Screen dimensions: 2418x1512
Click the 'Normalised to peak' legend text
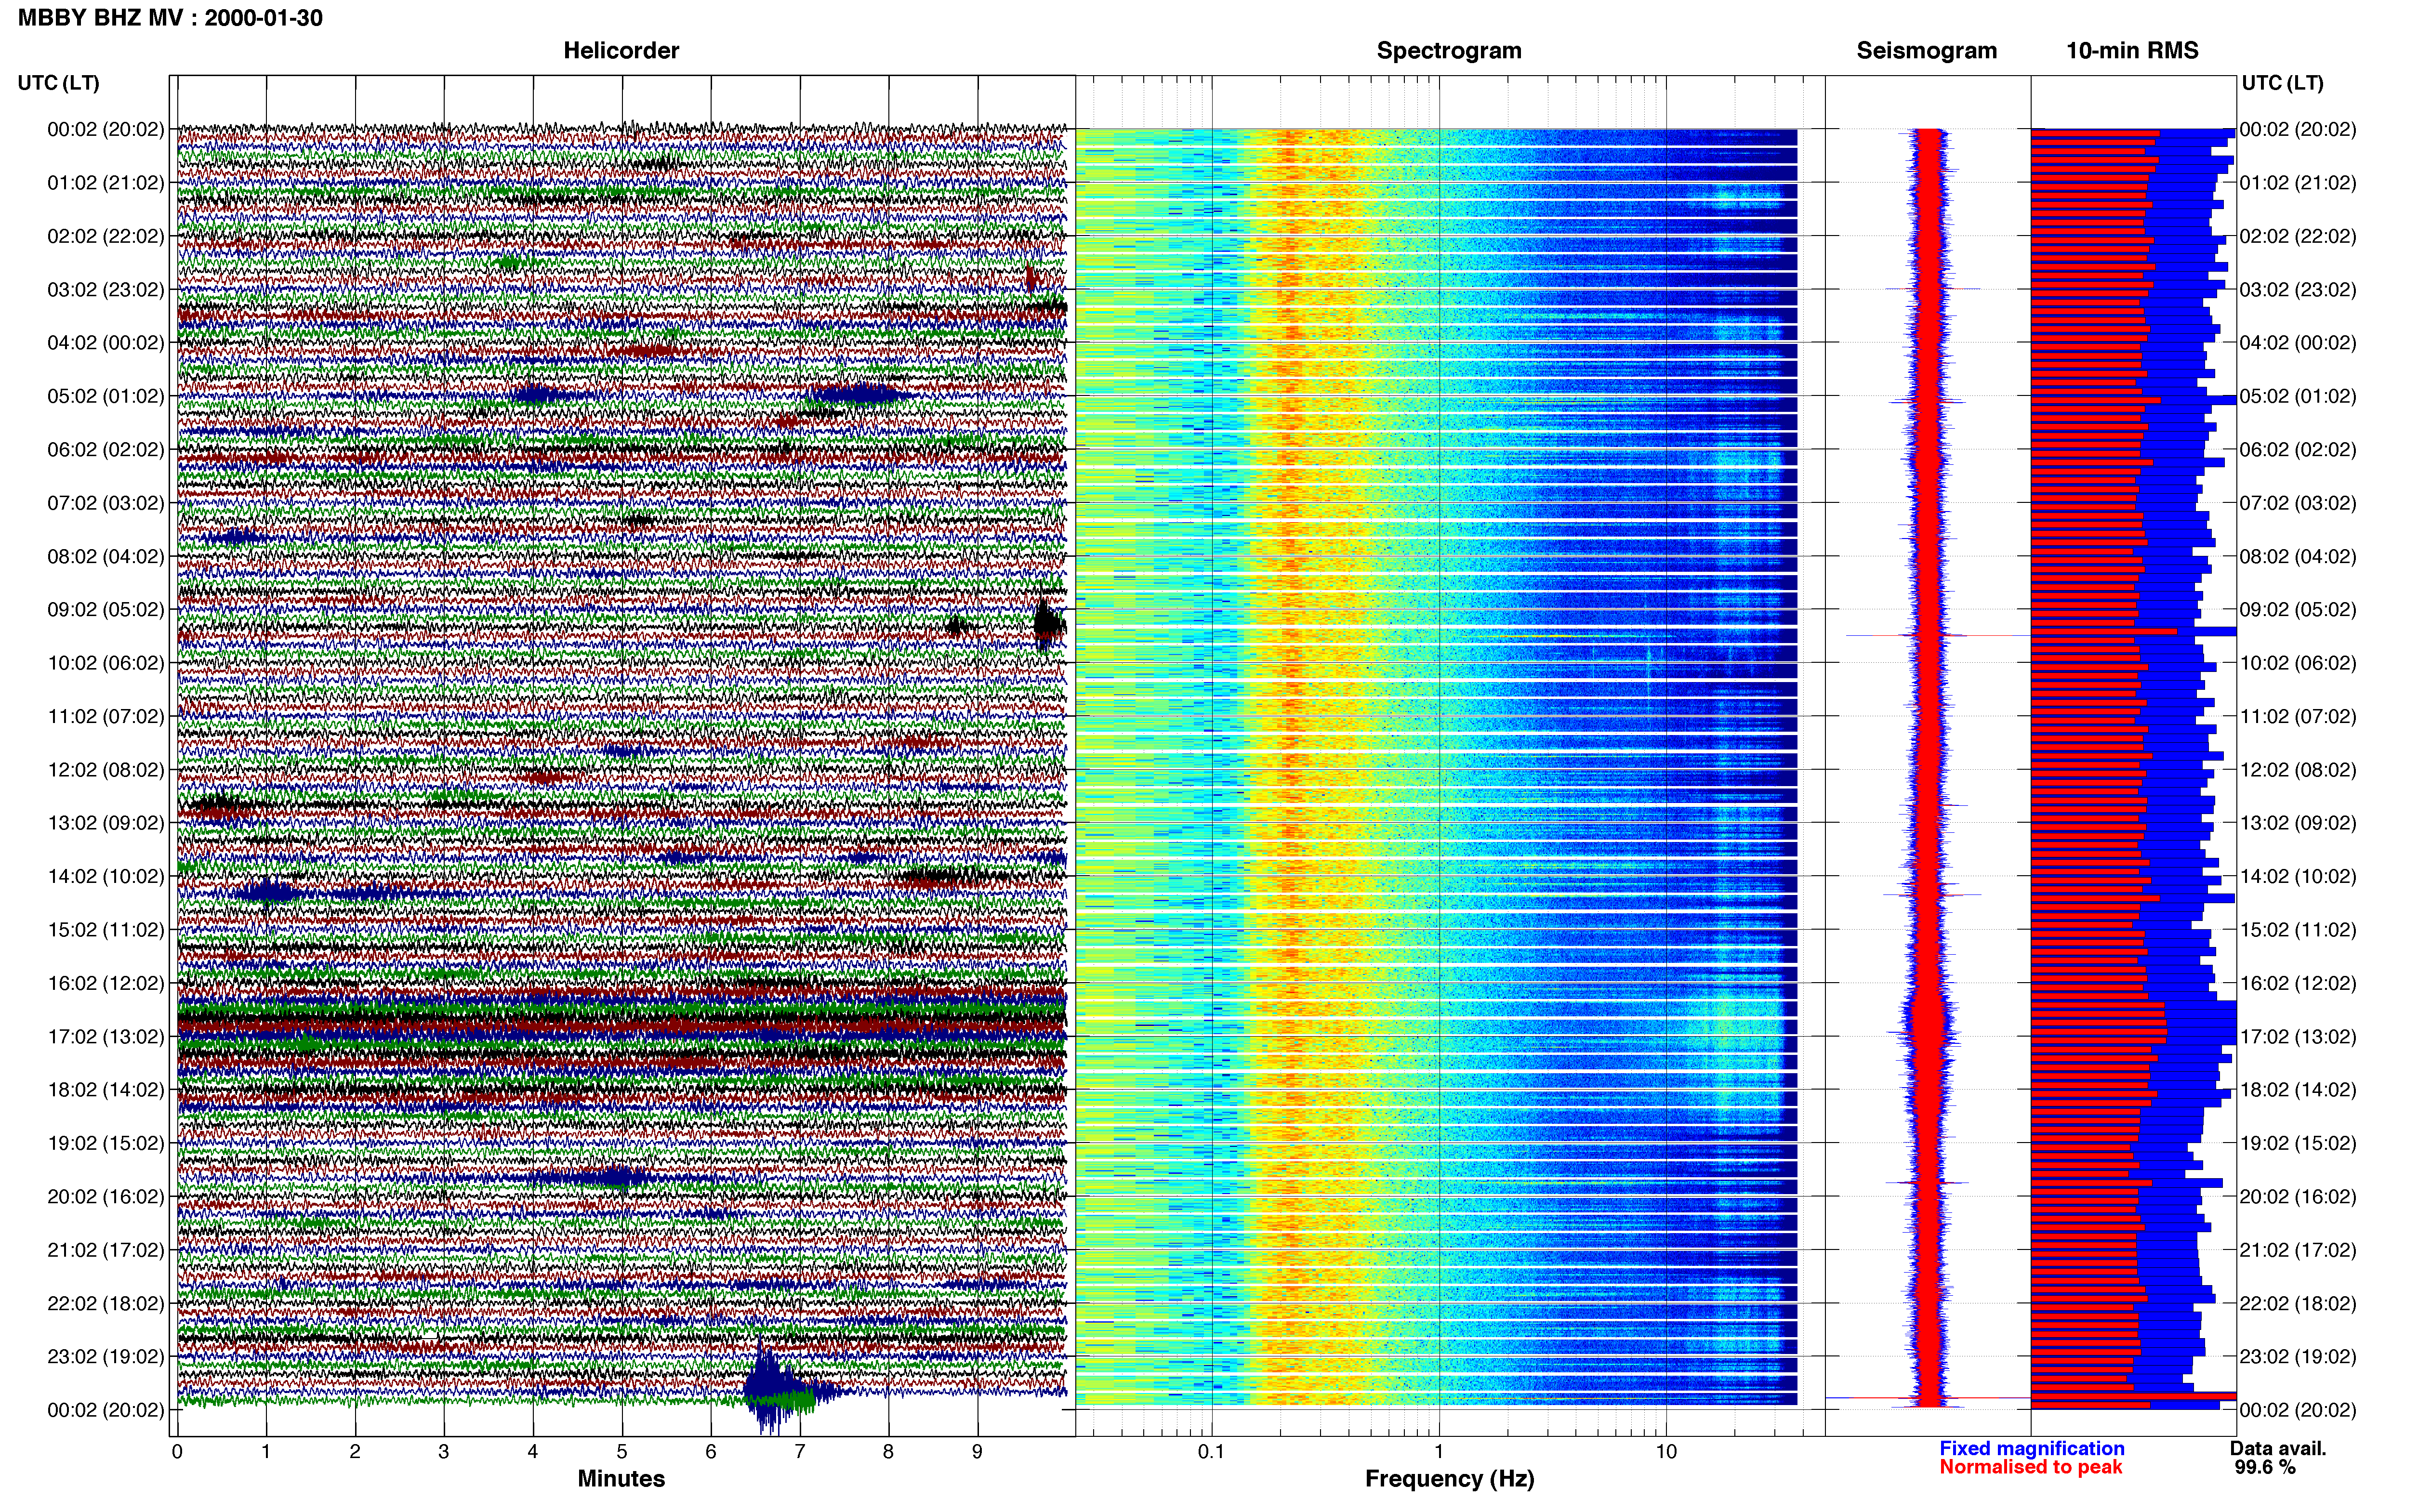(x=2030, y=1467)
